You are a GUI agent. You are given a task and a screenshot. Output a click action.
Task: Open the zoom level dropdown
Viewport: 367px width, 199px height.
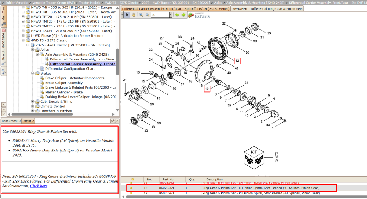click(171, 15)
